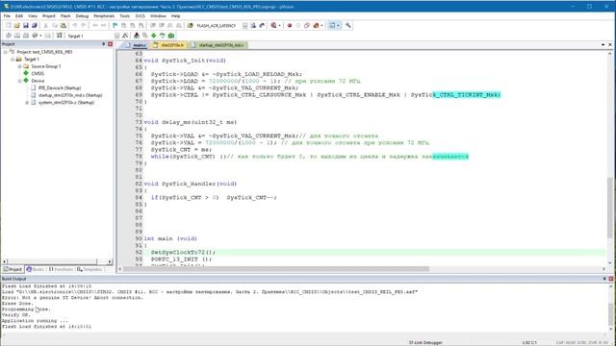Start or stop debug session
Screen dimensions: 616x346
[x=273, y=26]
